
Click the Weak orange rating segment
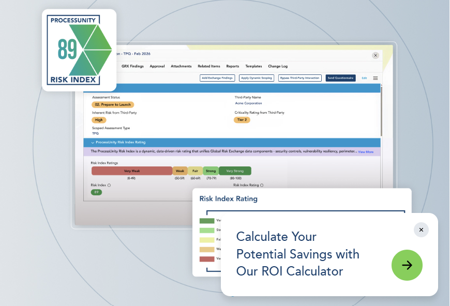pyautogui.click(x=180, y=171)
